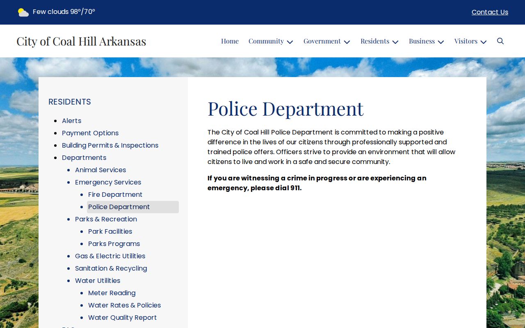The image size is (525, 328).
Task: Open Emergency Services sidebar link
Action: [x=108, y=182]
